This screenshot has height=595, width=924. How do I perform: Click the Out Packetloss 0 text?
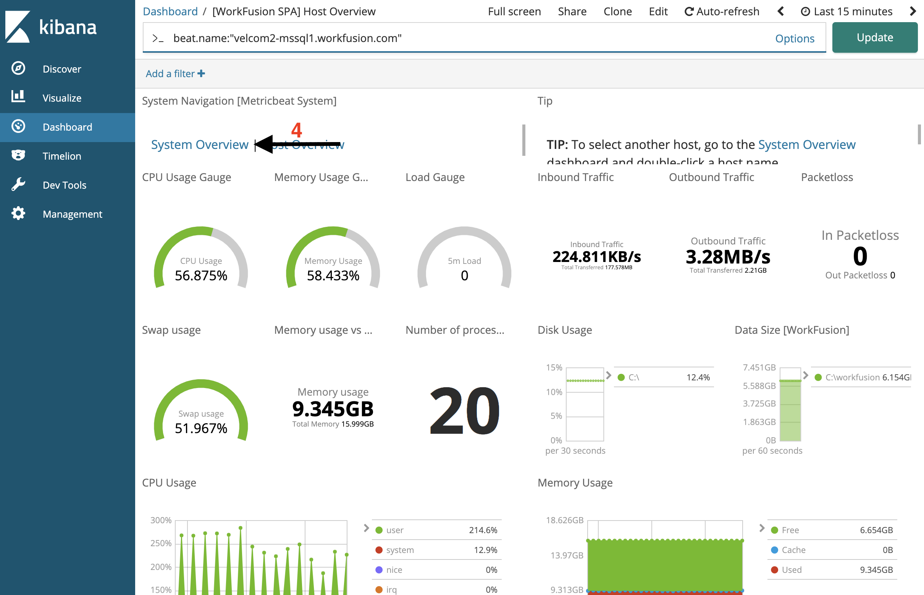click(860, 275)
